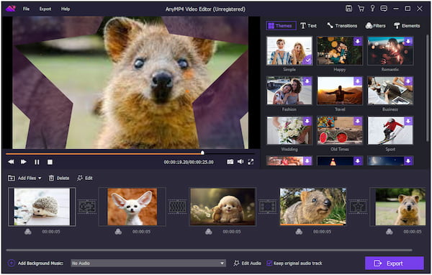Switch to the Themes tab
432x275 pixels.
281,26
